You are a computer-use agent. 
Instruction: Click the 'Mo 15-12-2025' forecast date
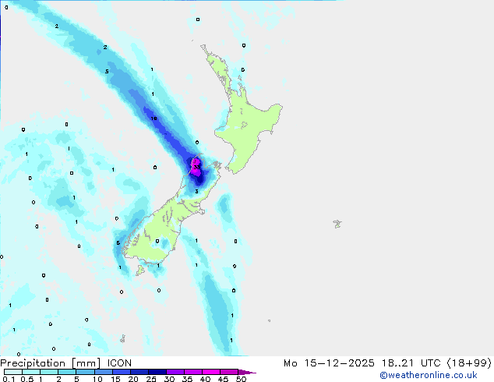point(329,363)
